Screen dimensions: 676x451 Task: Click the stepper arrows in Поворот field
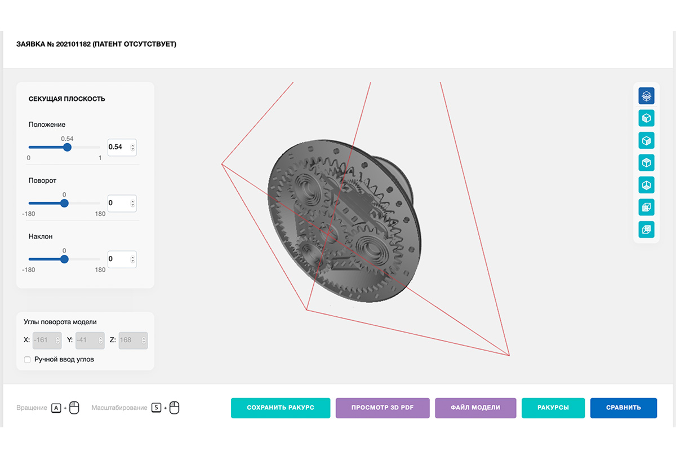[x=132, y=203]
